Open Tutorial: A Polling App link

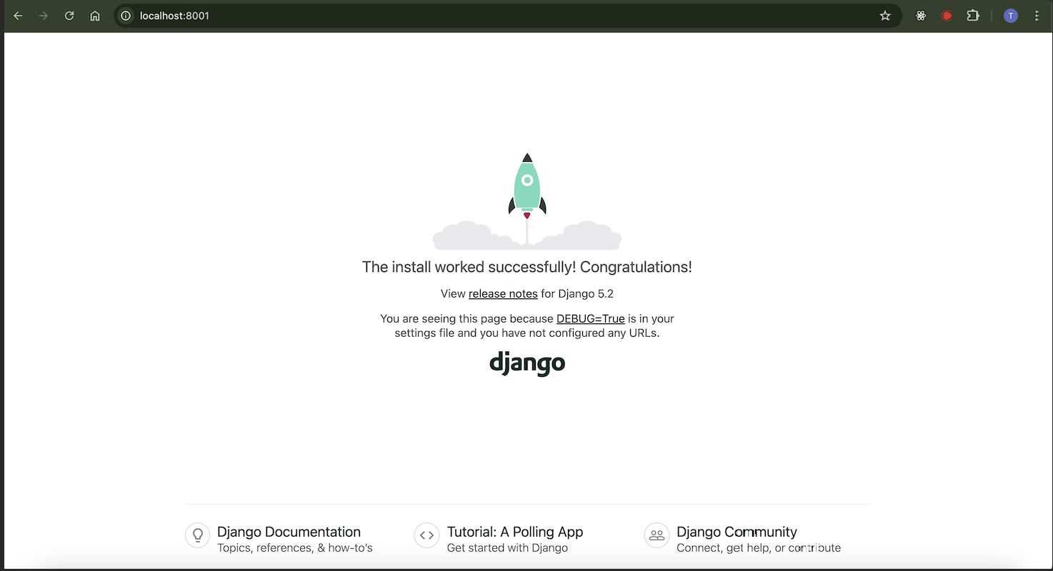pyautogui.click(x=515, y=532)
